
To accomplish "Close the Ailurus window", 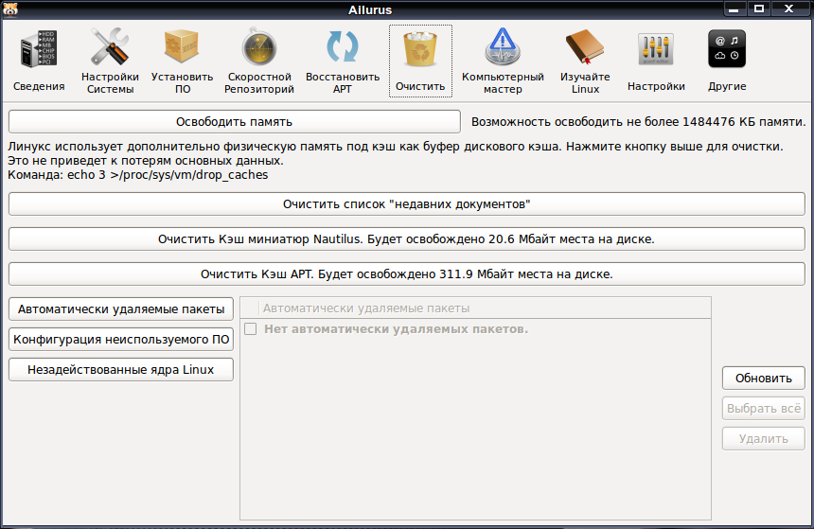I will [789, 9].
